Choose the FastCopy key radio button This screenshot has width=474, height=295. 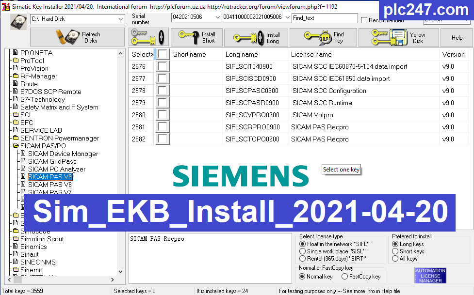[344, 277]
